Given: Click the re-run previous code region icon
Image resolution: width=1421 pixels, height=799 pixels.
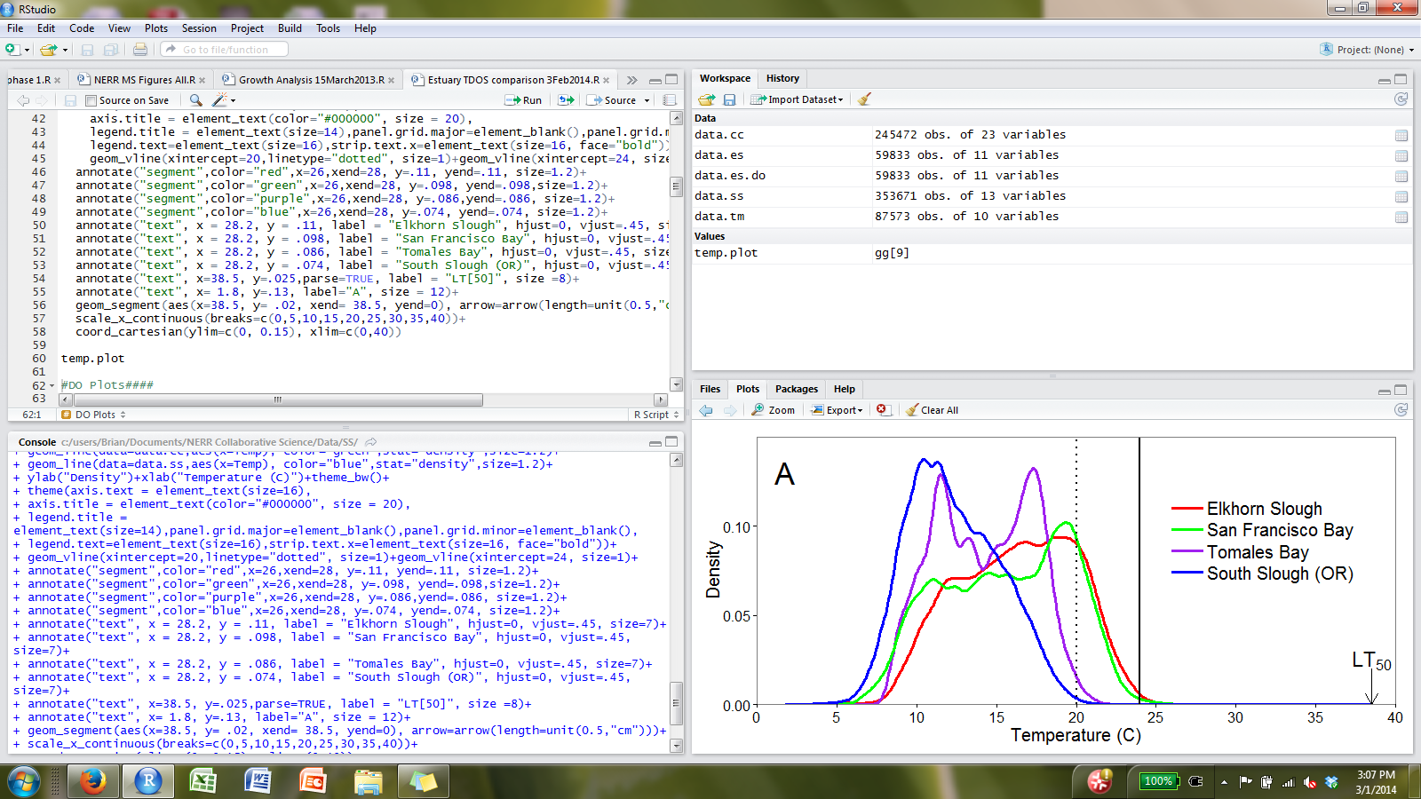Looking at the screenshot, I should pyautogui.click(x=566, y=100).
